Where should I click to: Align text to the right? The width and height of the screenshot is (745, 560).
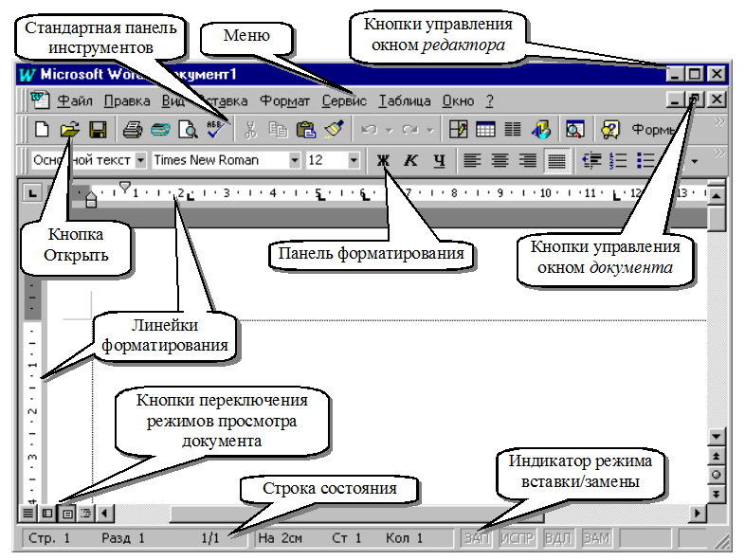click(x=527, y=160)
